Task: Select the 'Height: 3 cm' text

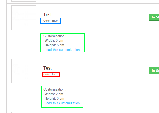Action: 54,98
